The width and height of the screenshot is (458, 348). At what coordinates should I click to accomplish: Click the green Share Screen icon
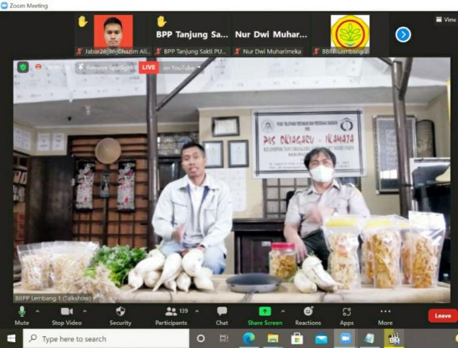point(264,312)
